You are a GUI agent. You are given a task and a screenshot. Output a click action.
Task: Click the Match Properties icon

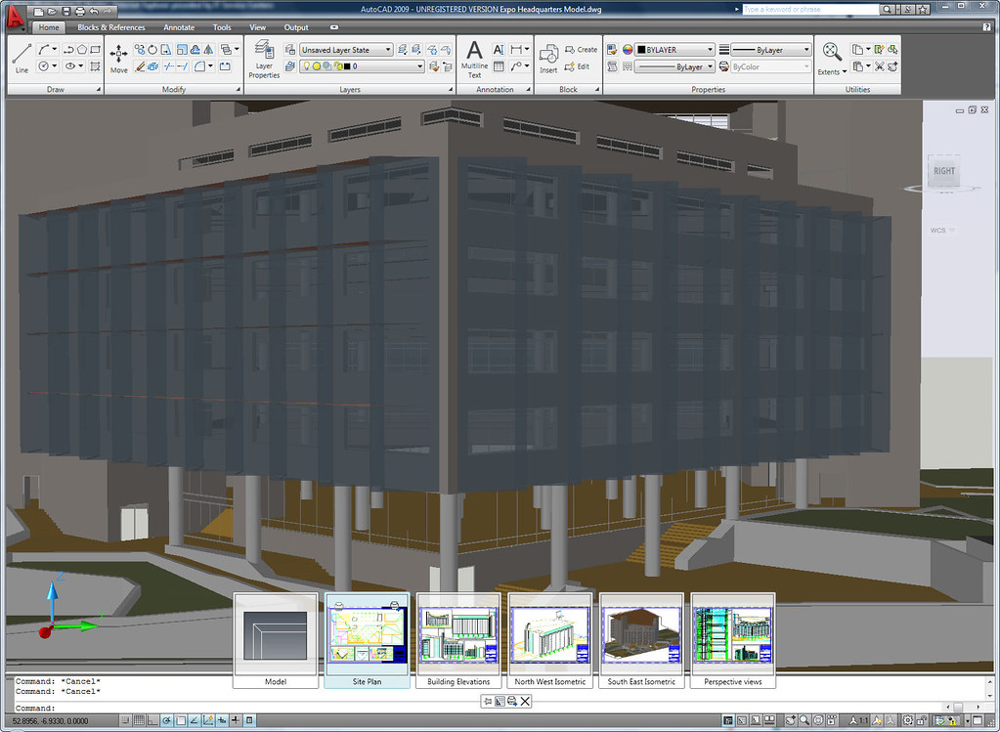[x=612, y=50]
